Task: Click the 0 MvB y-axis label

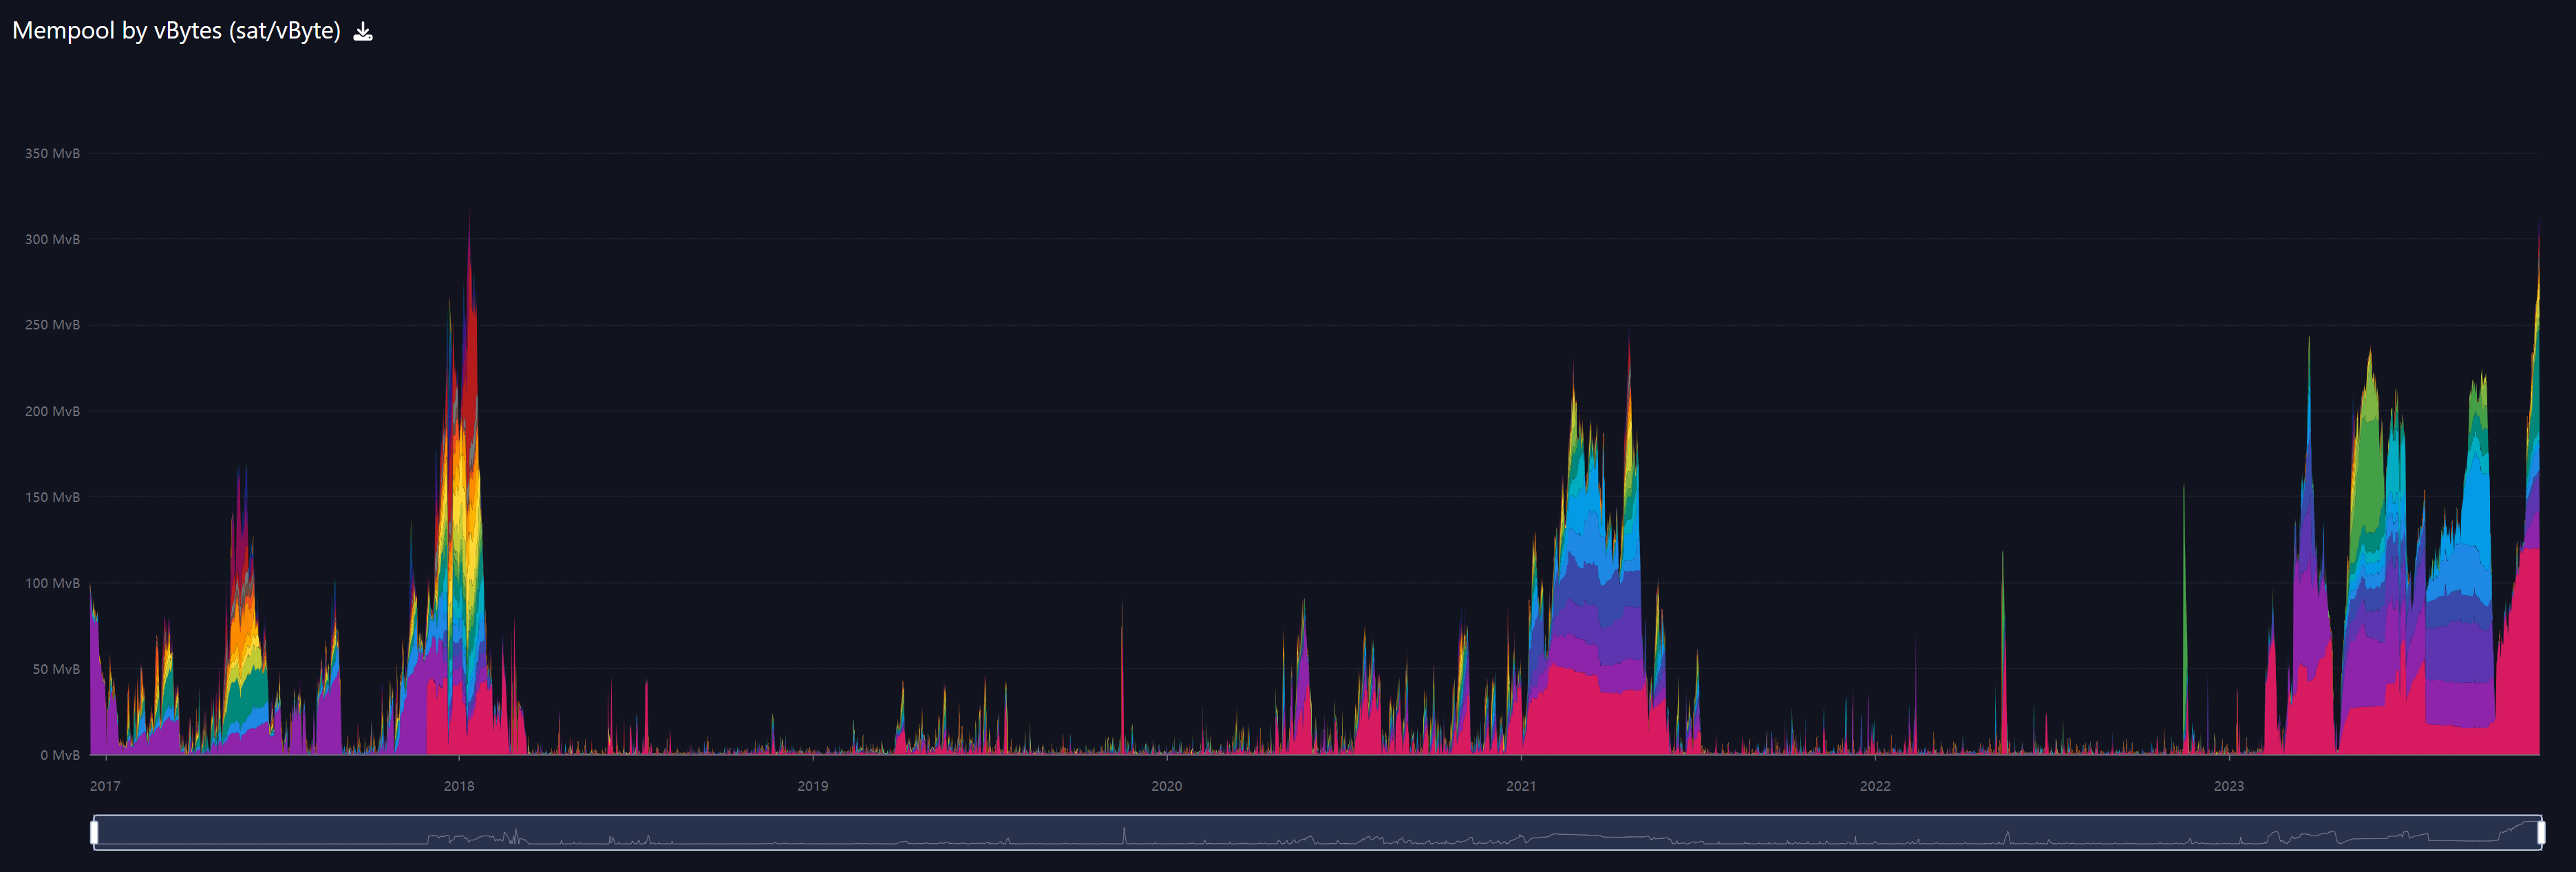Action: pos(59,755)
